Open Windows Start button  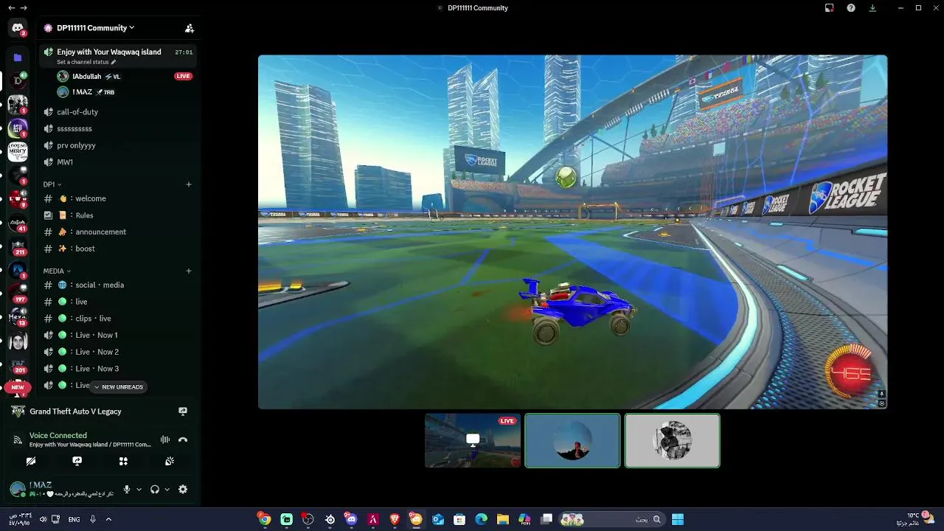tap(677, 519)
